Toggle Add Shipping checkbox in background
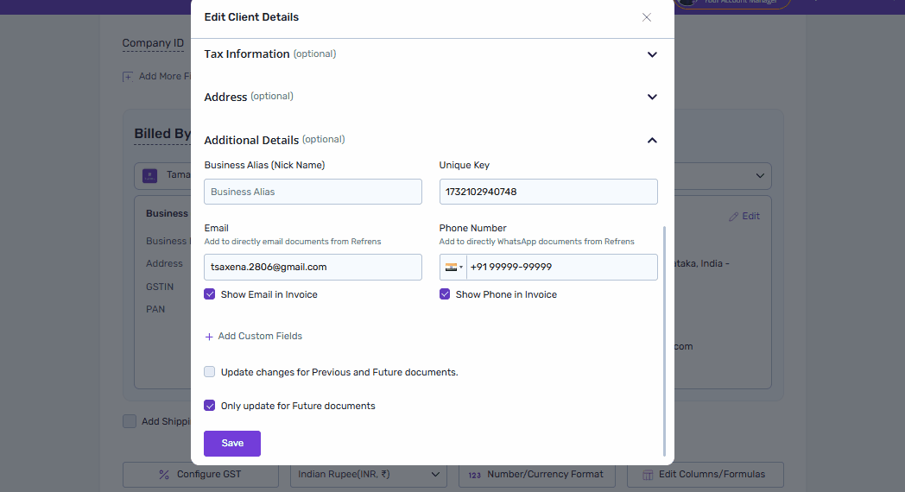This screenshot has width=905, height=492. tap(130, 421)
